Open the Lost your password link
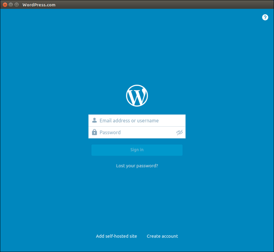274x252 pixels. 137,165
